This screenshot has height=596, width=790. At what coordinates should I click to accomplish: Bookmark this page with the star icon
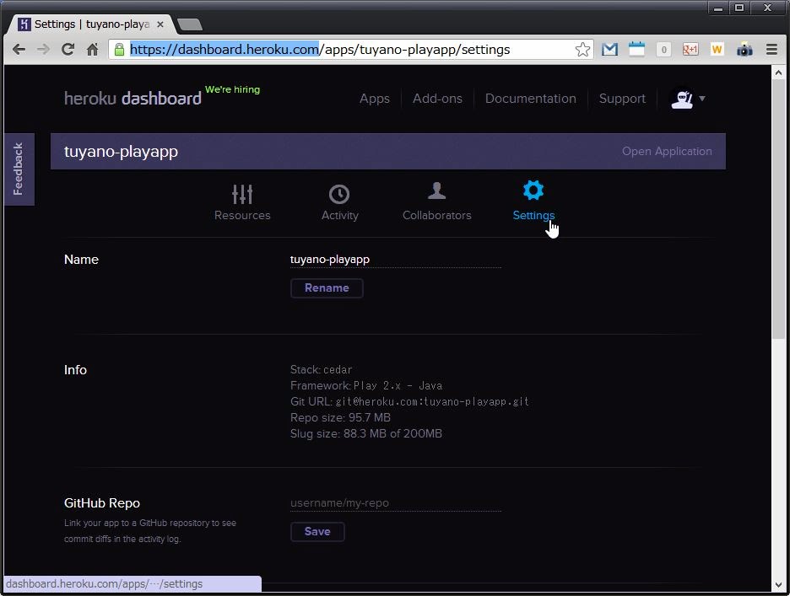click(582, 50)
